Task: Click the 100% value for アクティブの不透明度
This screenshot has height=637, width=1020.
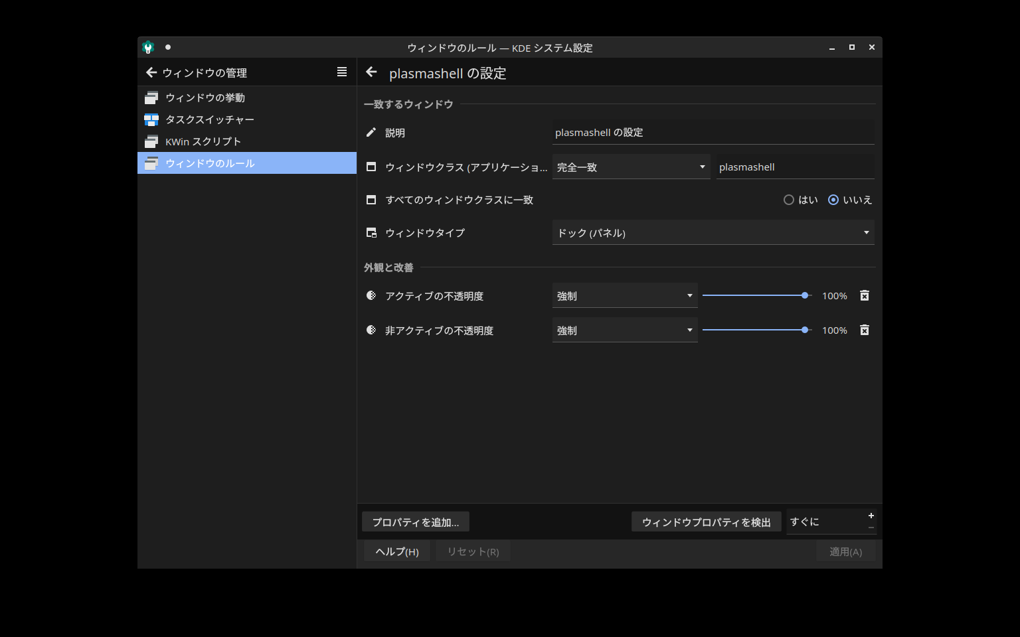Action: [835, 296]
